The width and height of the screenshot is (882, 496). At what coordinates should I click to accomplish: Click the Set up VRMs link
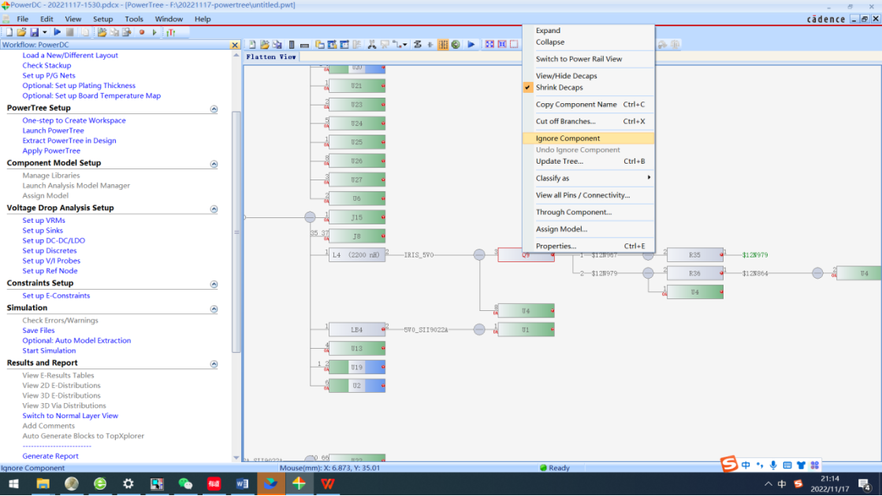pyautogui.click(x=44, y=220)
